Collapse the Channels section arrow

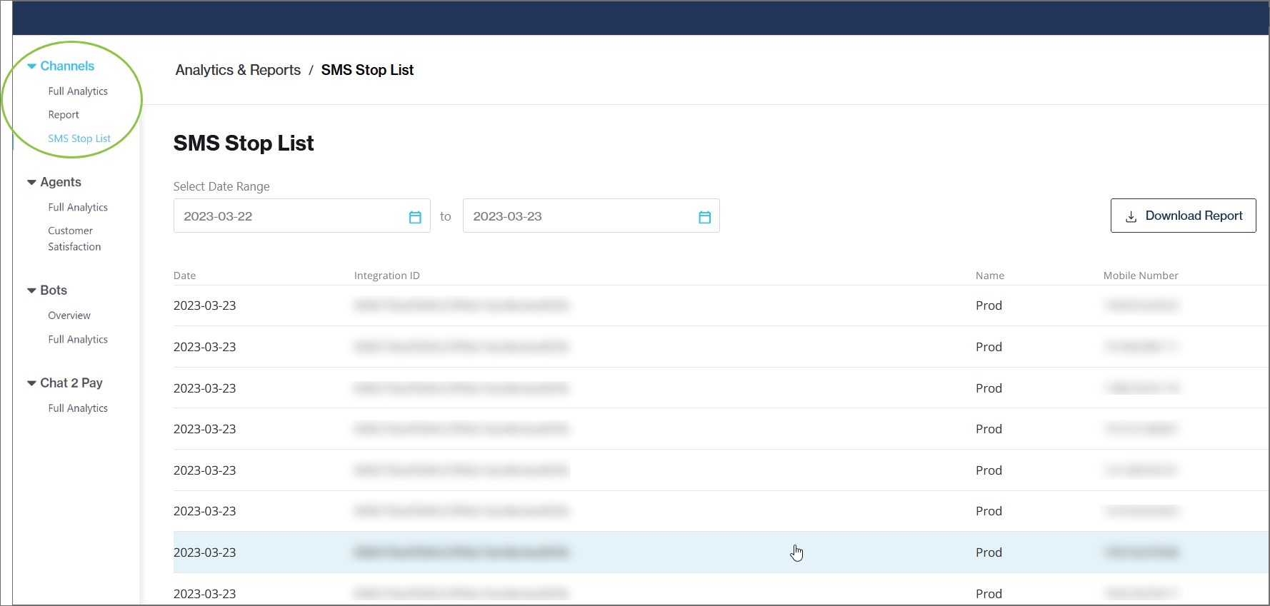[x=31, y=66]
